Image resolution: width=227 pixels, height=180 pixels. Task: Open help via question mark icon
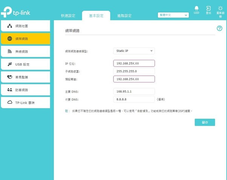pos(219,28)
